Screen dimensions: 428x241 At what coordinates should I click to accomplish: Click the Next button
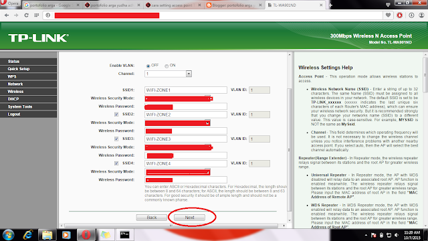click(x=189, y=218)
